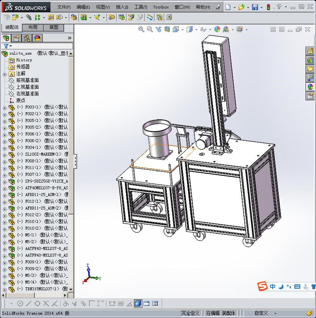
Task: Open the 视图(V) menu
Action: [x=103, y=7]
